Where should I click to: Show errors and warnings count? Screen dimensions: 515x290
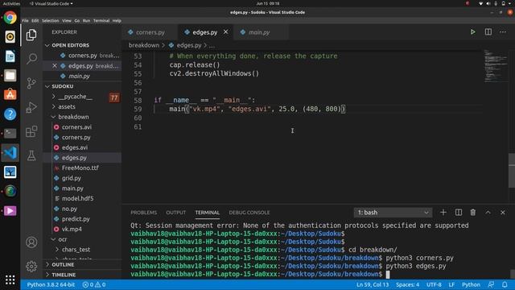click(x=94, y=284)
